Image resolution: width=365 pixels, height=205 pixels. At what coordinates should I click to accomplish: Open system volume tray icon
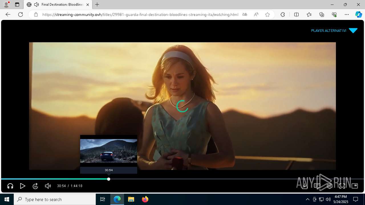click(x=328, y=199)
